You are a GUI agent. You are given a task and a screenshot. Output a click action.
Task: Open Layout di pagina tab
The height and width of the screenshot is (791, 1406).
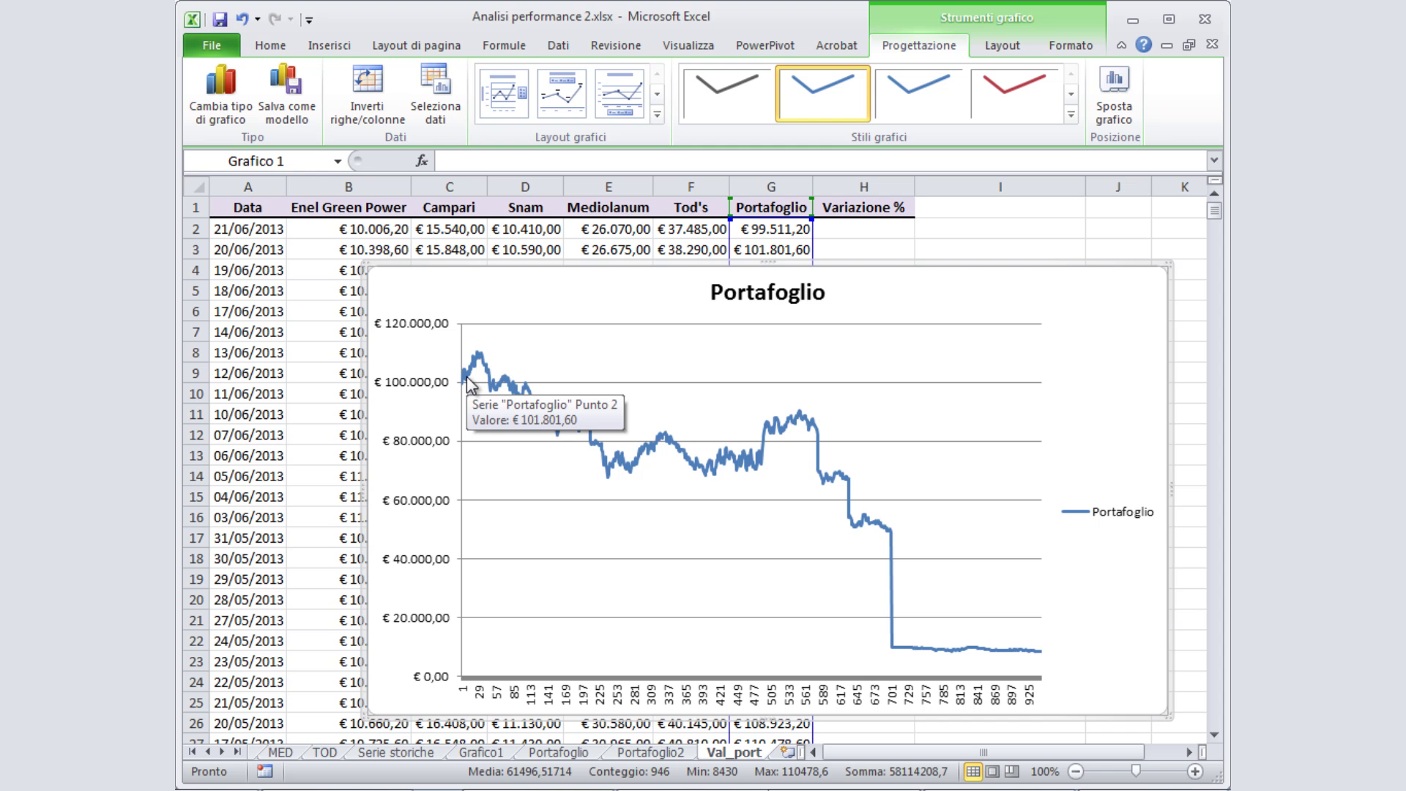coord(416,45)
